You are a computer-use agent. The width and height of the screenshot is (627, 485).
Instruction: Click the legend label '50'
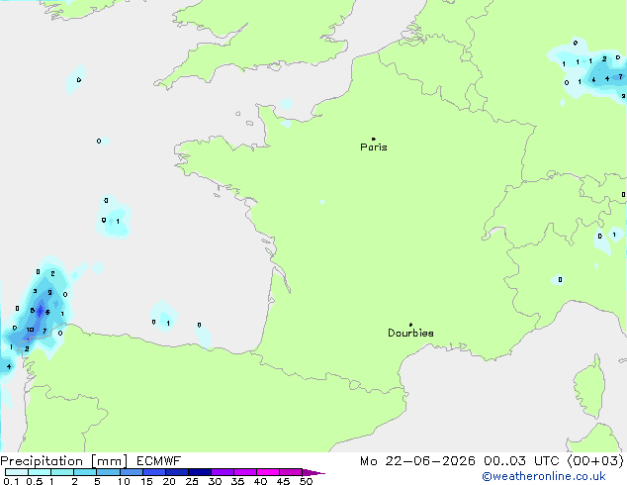coord(306,481)
